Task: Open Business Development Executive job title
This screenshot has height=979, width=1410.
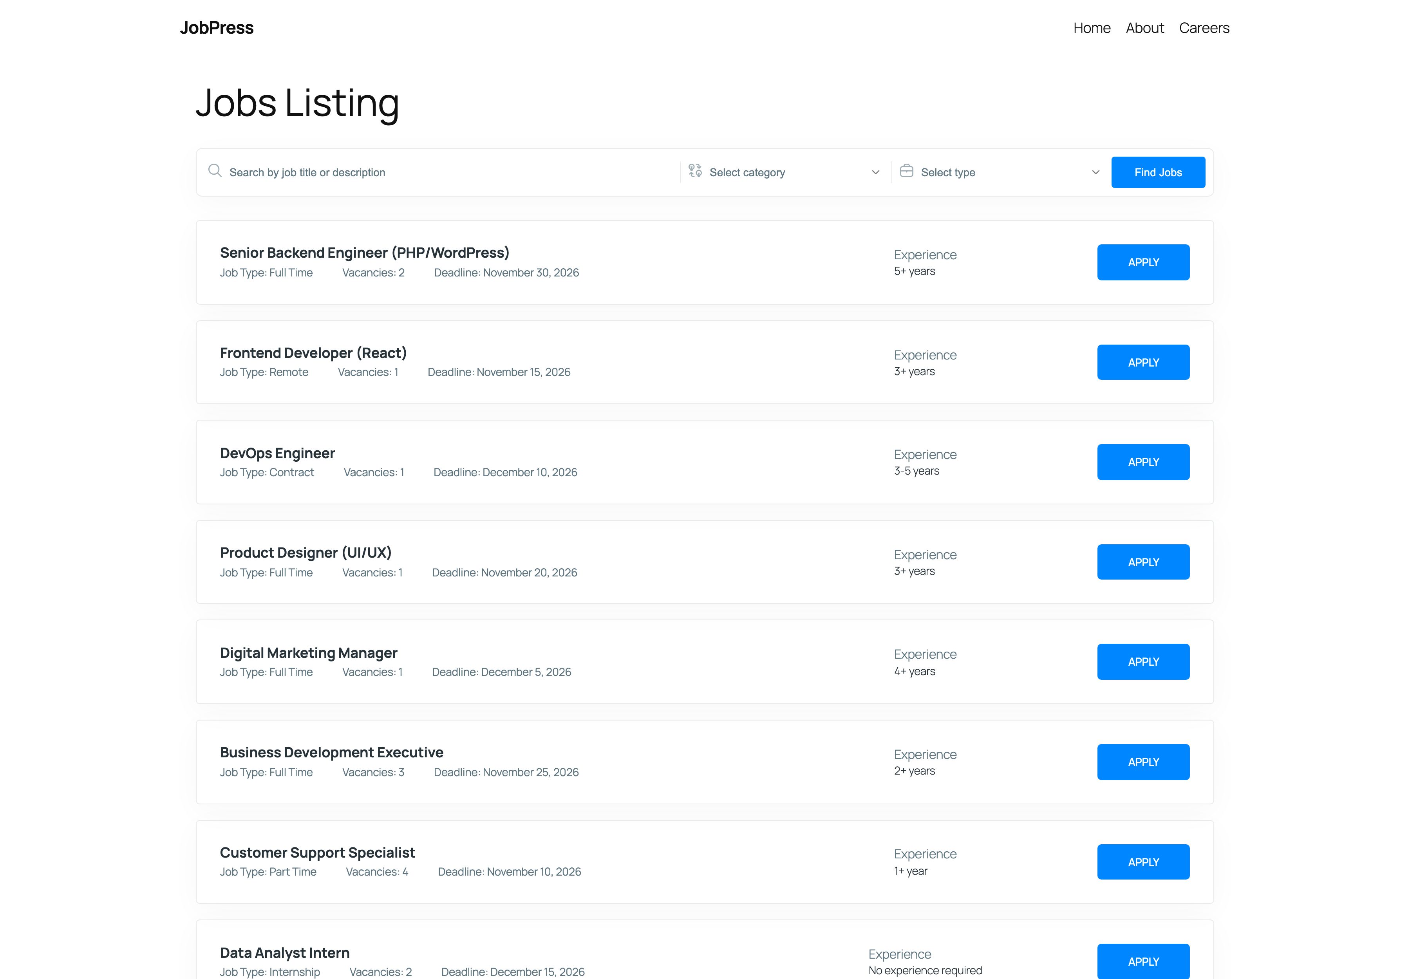Action: point(331,753)
